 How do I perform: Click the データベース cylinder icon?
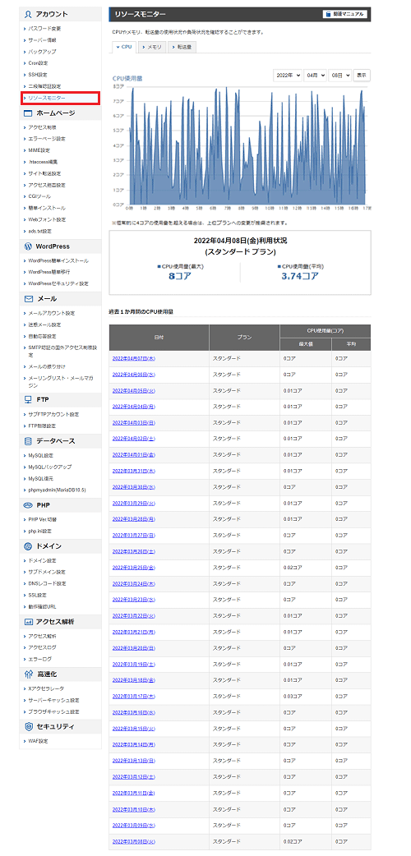pos(29,441)
